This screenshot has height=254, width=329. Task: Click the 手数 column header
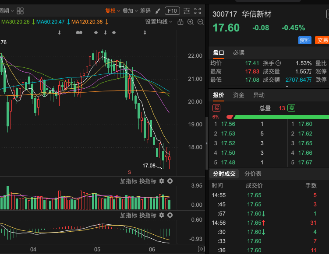[x=311, y=185]
